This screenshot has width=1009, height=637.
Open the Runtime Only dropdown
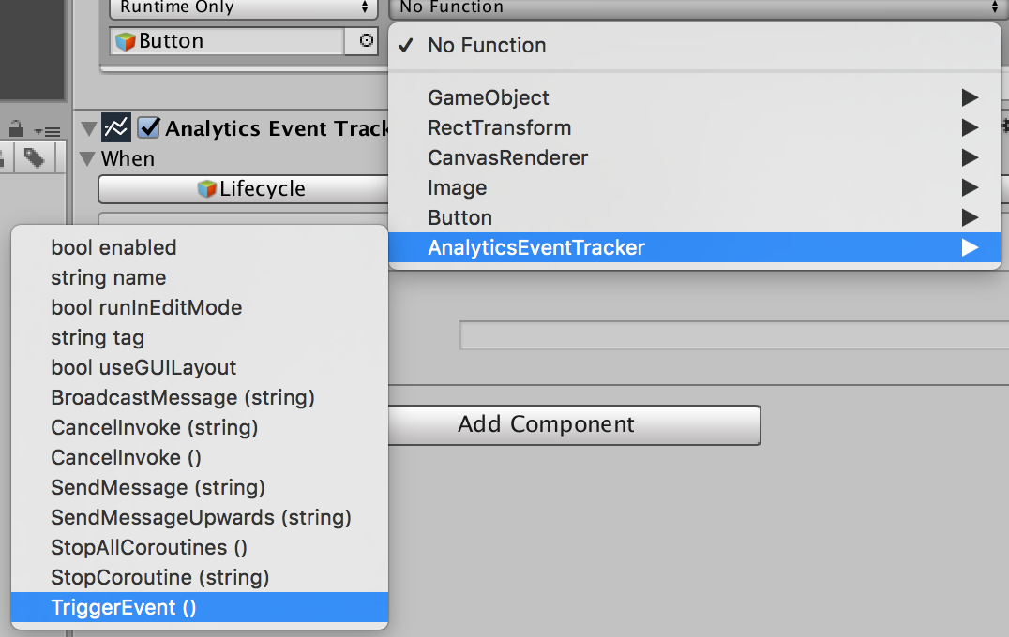coord(243,7)
